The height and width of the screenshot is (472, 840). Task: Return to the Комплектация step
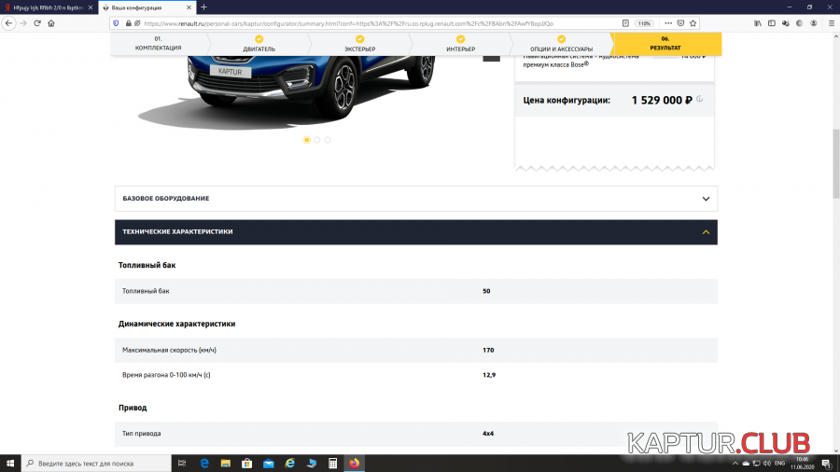[x=158, y=44]
